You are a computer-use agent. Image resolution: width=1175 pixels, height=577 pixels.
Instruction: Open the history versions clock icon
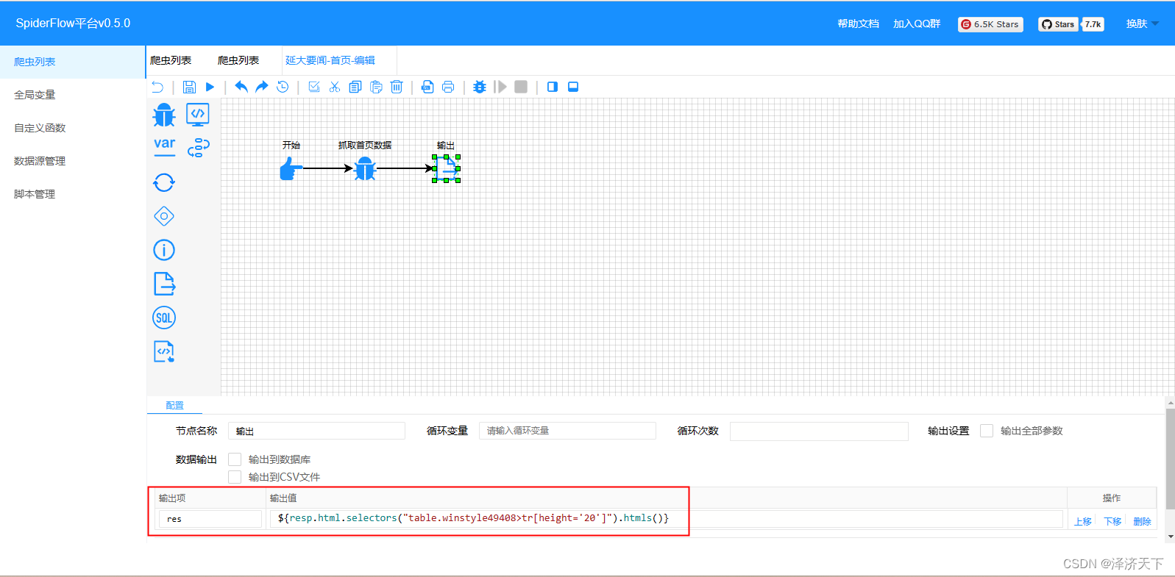pyautogui.click(x=283, y=87)
